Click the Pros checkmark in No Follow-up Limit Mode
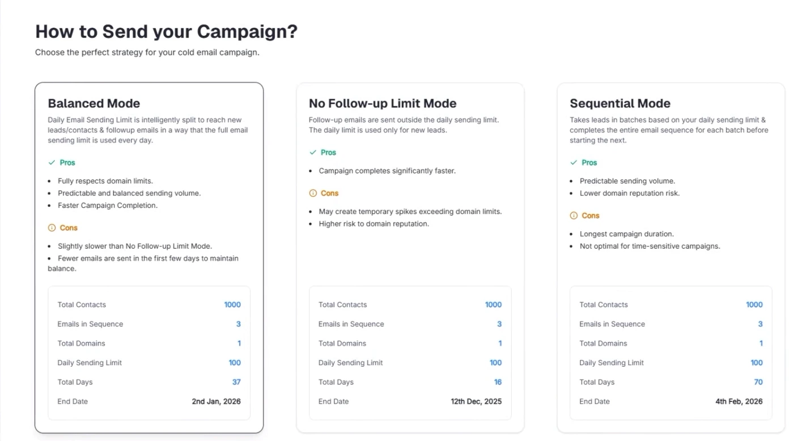 coord(313,152)
